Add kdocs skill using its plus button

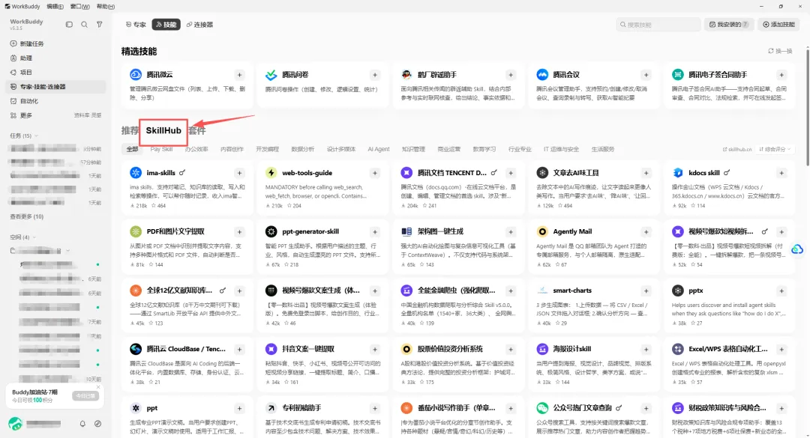tap(781, 173)
